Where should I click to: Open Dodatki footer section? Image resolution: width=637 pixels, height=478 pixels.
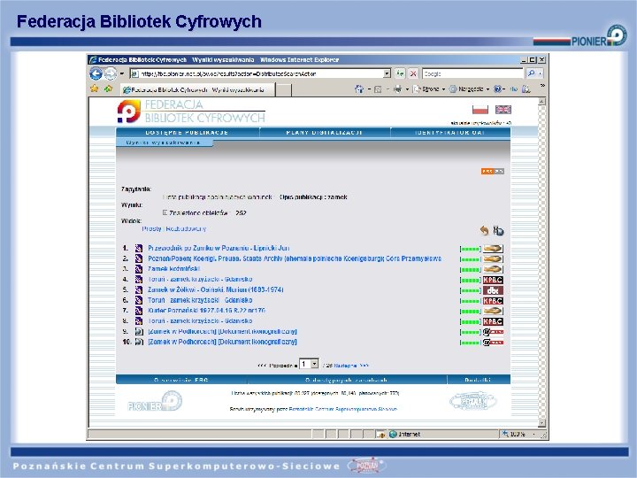click(478, 380)
